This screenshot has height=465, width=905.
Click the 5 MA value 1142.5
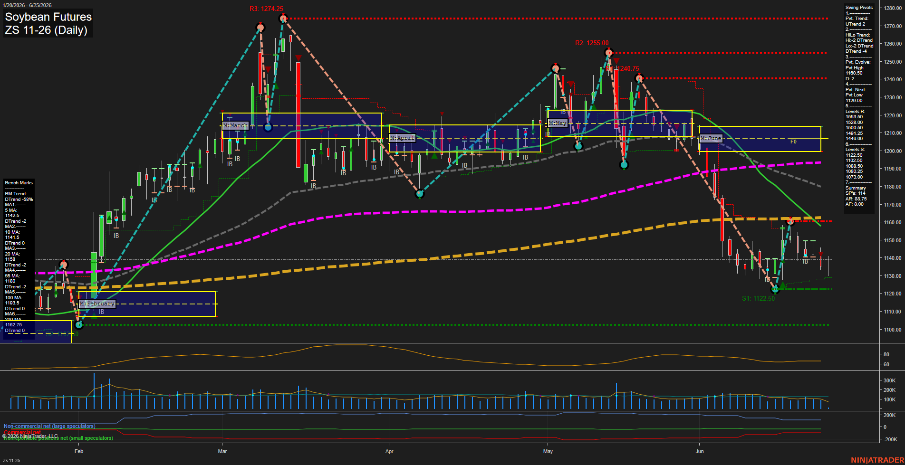(12, 216)
